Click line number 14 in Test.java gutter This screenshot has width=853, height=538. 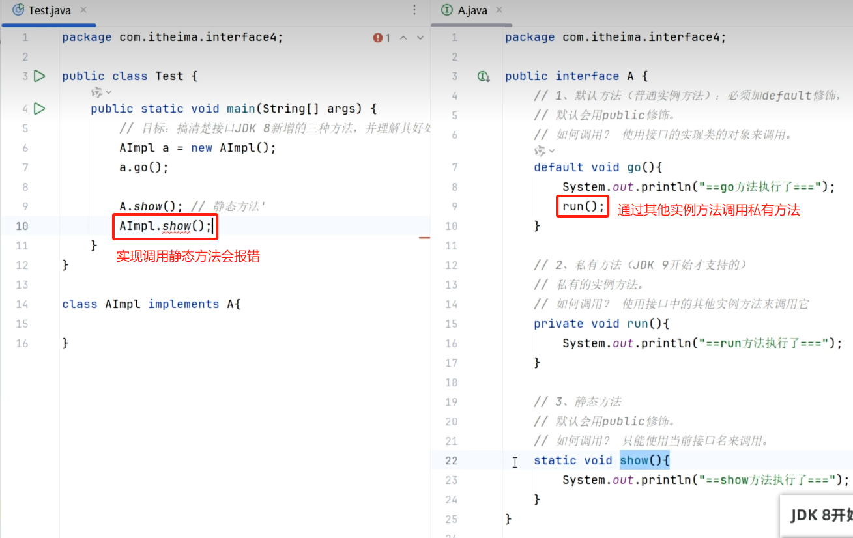[x=22, y=304]
